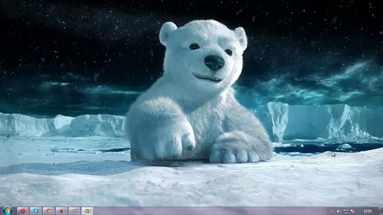Open Mozilla Firefox from the taskbar

coord(61,211)
